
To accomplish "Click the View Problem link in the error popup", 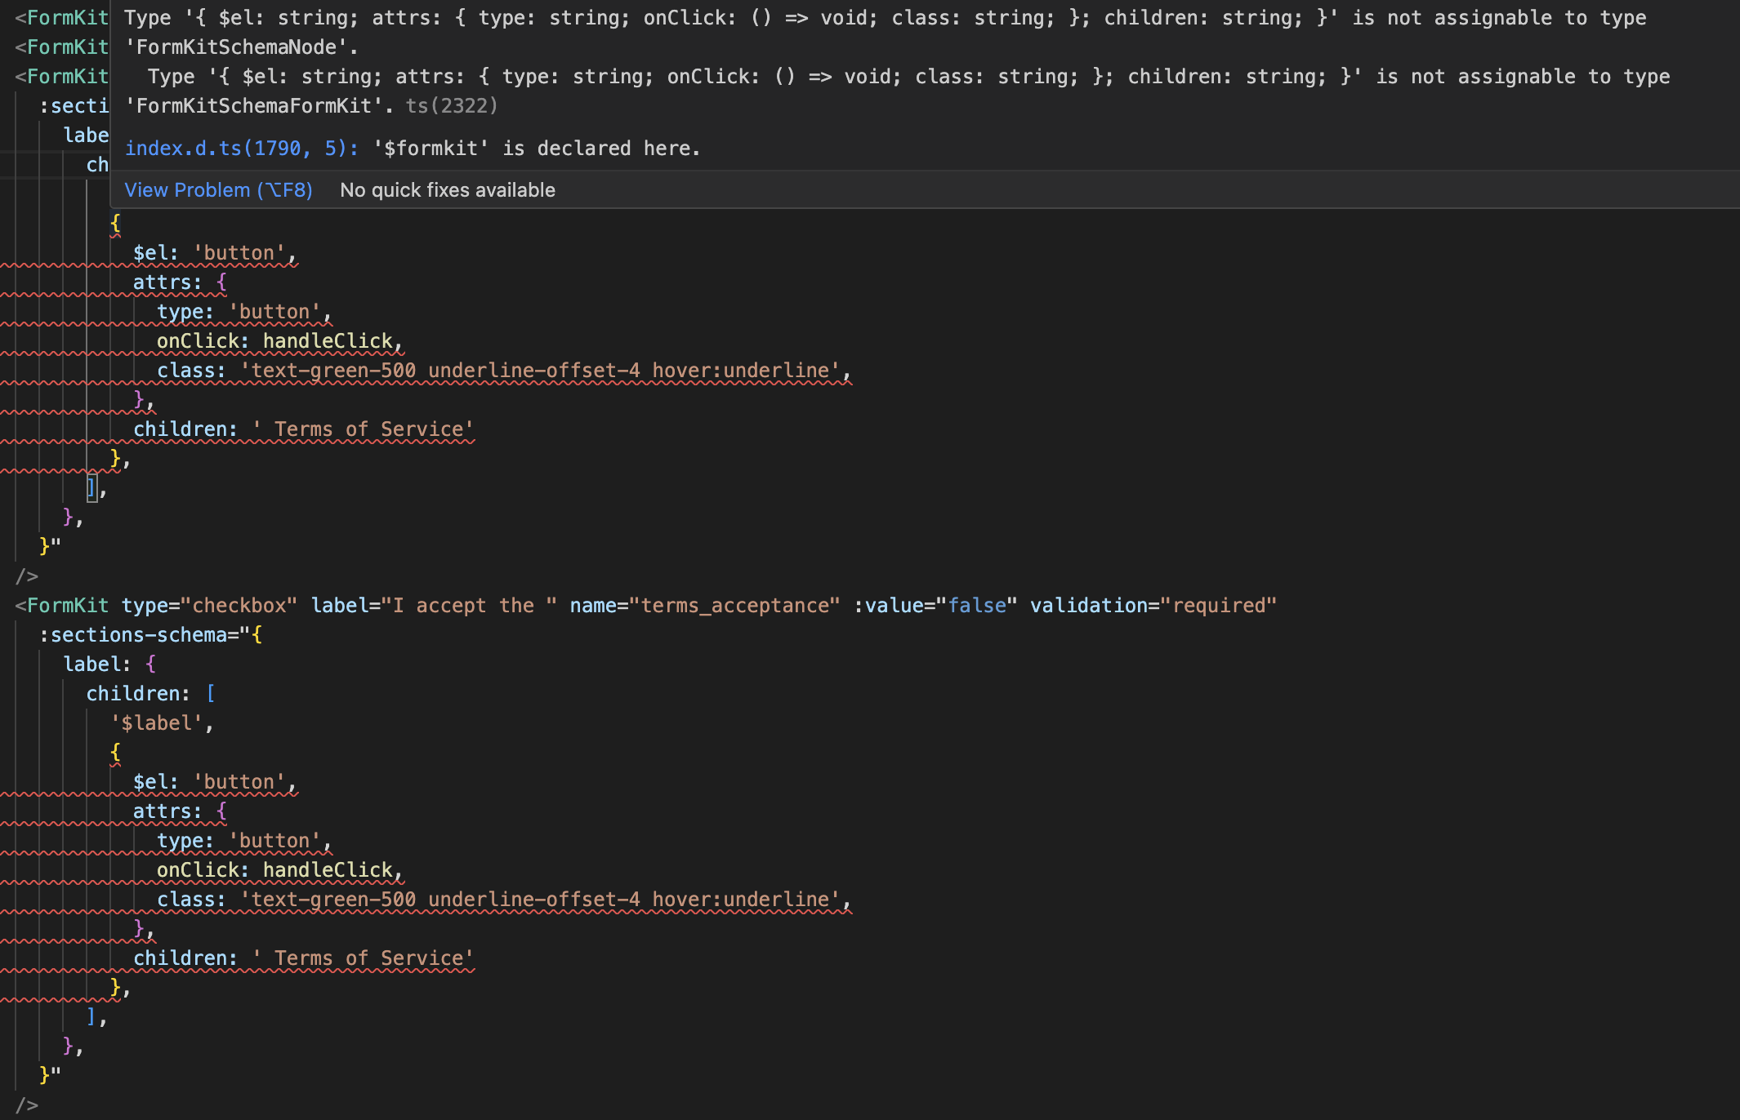I will click(218, 189).
